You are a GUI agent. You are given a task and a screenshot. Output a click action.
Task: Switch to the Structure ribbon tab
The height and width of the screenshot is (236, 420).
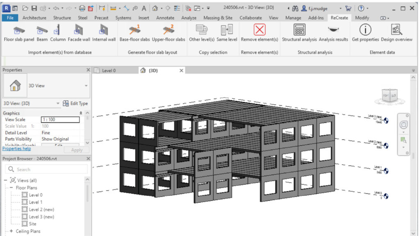click(62, 18)
